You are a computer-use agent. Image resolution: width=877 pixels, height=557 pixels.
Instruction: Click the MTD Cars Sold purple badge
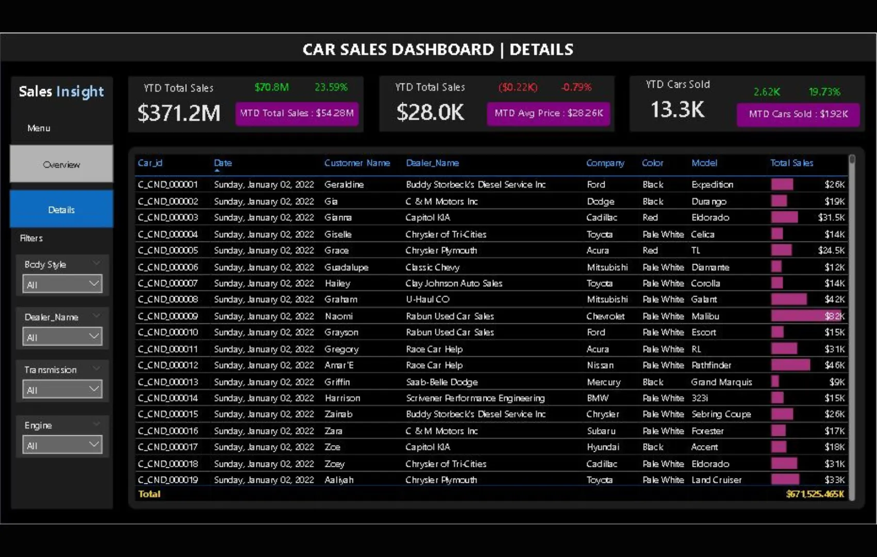(798, 114)
